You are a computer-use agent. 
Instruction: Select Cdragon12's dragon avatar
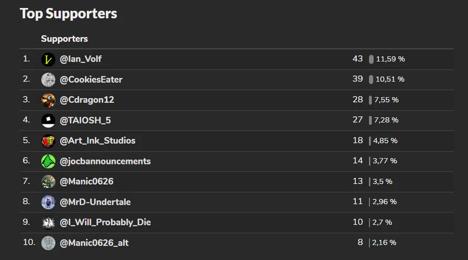[x=48, y=100]
